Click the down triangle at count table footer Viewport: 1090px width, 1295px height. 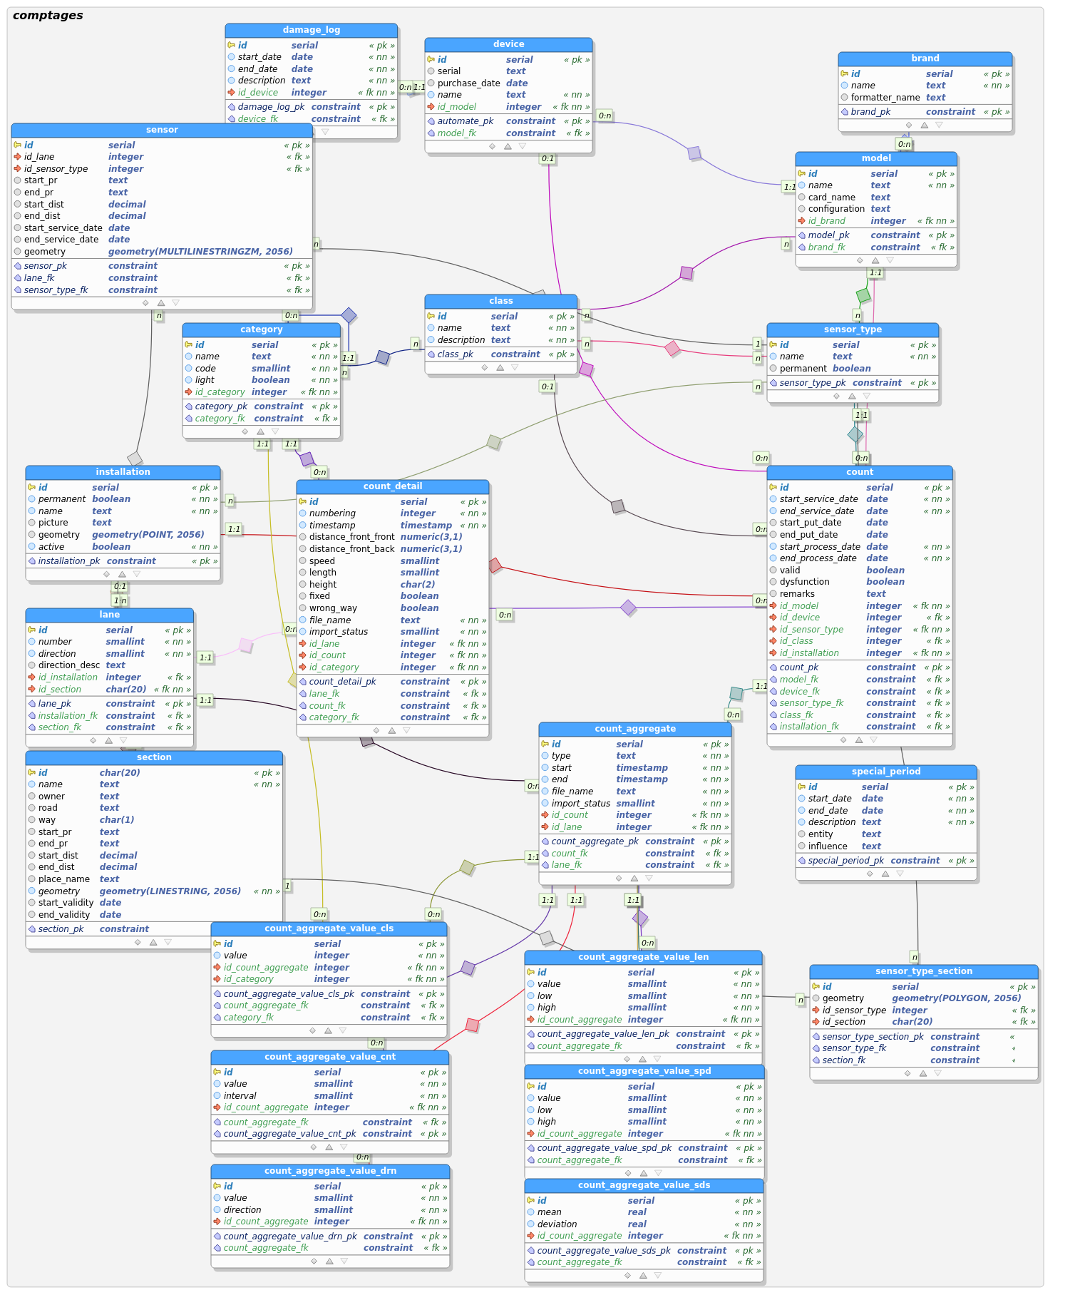(873, 739)
